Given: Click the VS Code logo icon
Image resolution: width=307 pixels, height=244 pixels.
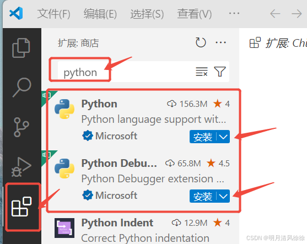Looking at the screenshot, I should coord(16,13).
